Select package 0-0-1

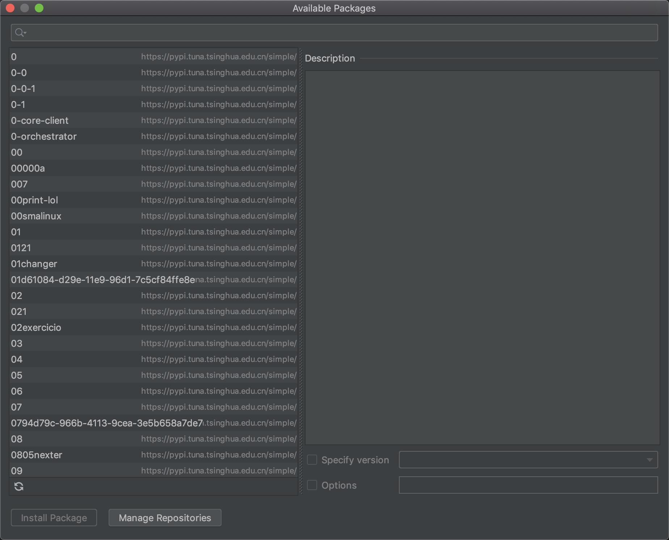tap(153, 88)
